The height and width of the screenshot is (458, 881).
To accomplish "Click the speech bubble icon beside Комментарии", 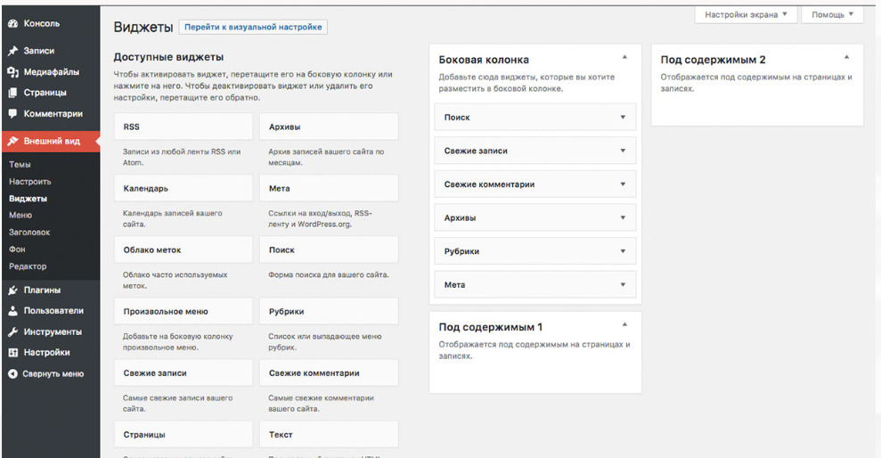I will 13,113.
